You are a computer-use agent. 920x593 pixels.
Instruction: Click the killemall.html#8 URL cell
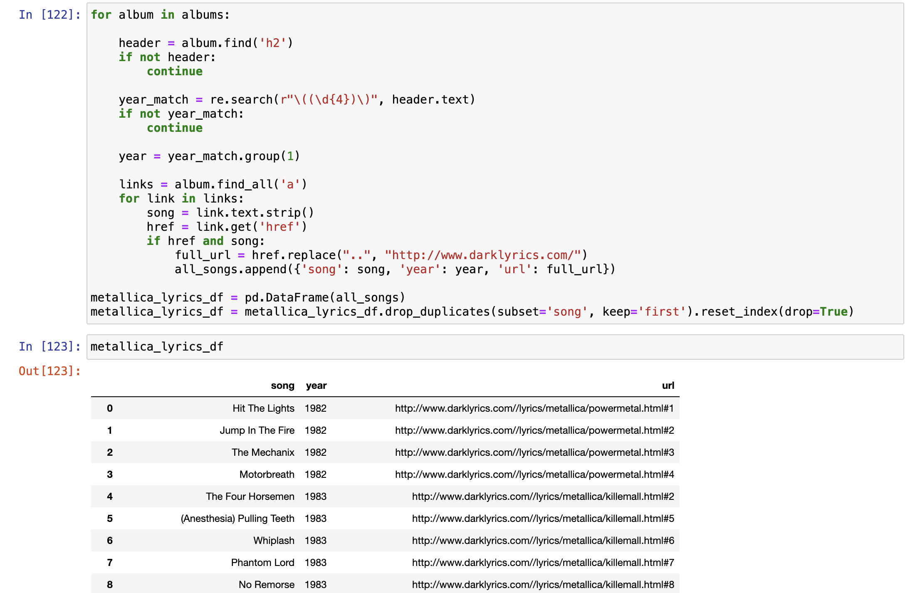pos(543,585)
